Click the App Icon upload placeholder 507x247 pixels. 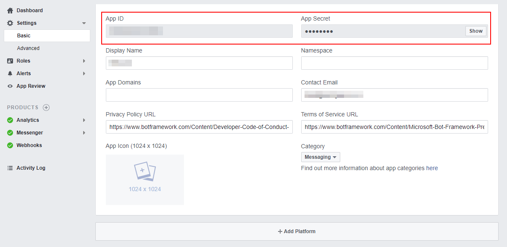144,179
